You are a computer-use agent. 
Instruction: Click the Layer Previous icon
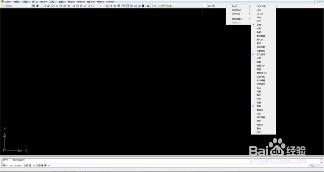tap(213, 6)
